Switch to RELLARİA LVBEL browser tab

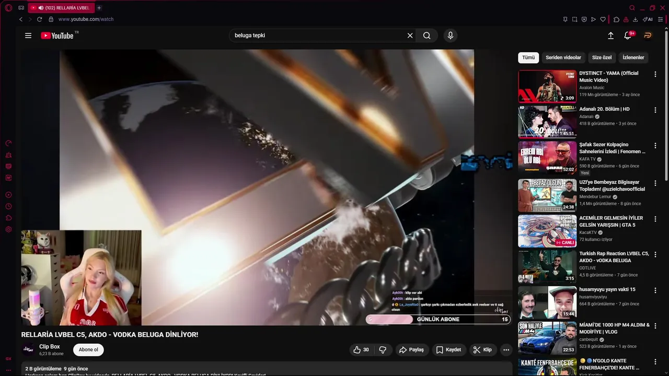(61, 8)
